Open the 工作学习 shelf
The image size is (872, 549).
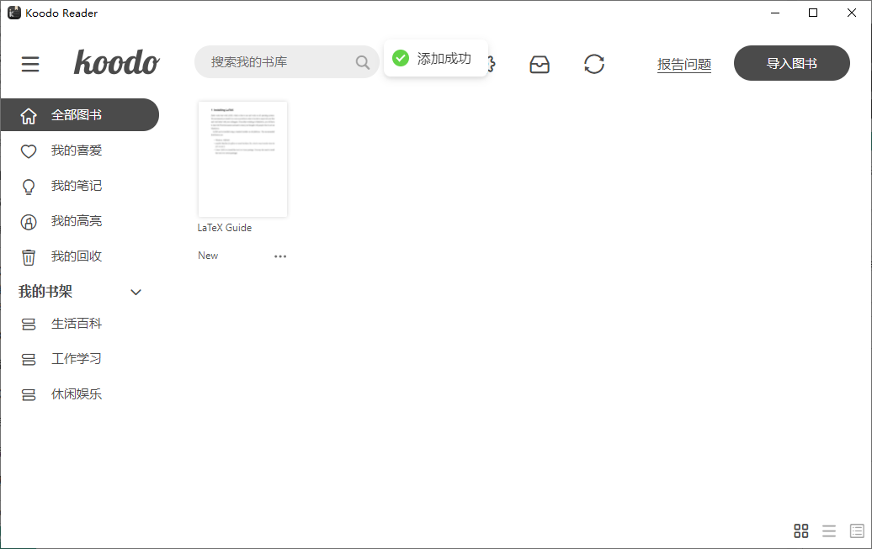75,358
